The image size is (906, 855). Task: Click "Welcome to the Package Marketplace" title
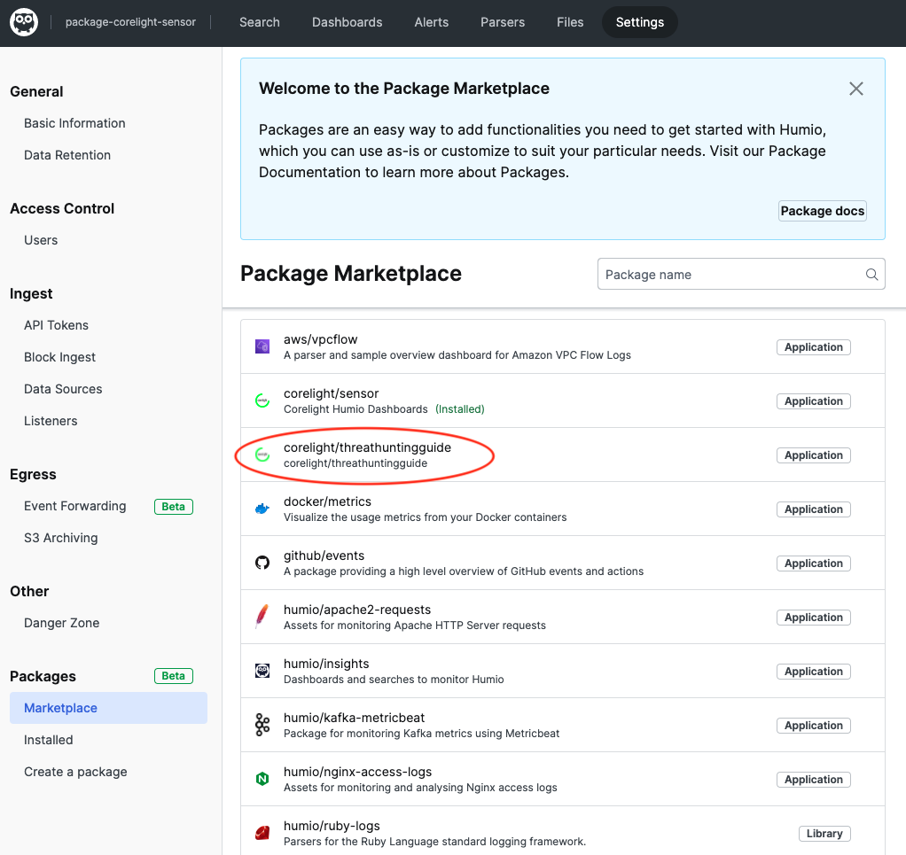[404, 89]
